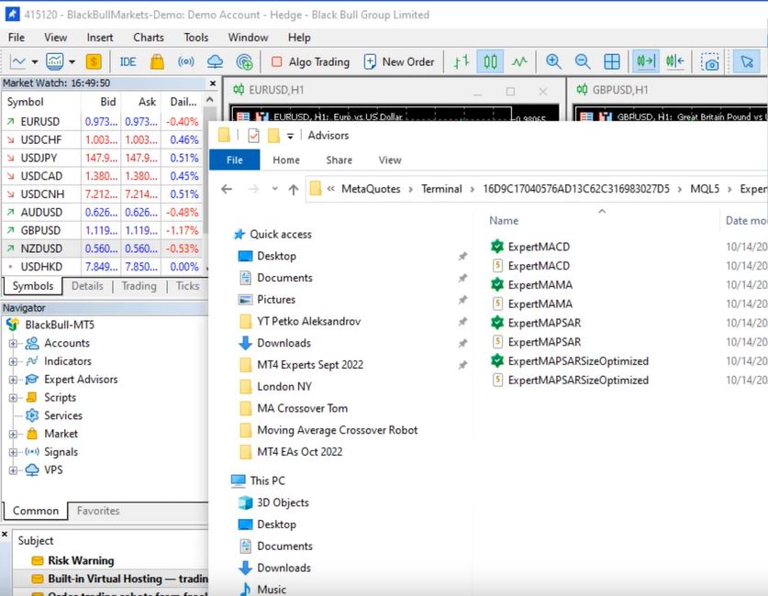Open the VPS cloud toolbar icon
This screenshot has height=596, width=768.
click(x=215, y=61)
